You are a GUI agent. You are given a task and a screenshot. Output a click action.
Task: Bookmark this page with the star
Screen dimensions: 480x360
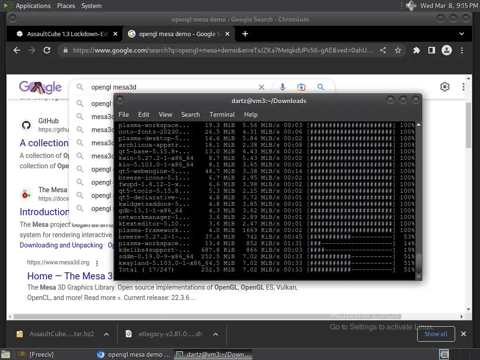pos(397,50)
